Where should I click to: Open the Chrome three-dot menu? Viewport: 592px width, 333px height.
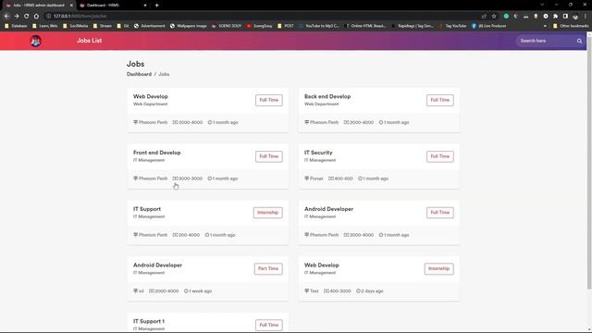[586, 17]
